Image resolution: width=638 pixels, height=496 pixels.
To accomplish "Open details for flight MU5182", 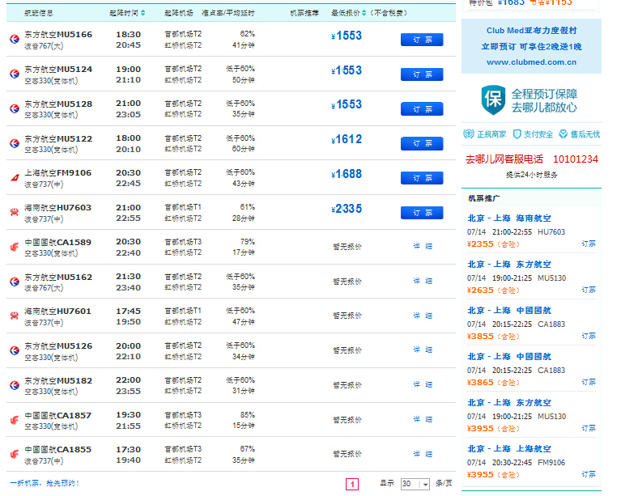I will point(423,384).
